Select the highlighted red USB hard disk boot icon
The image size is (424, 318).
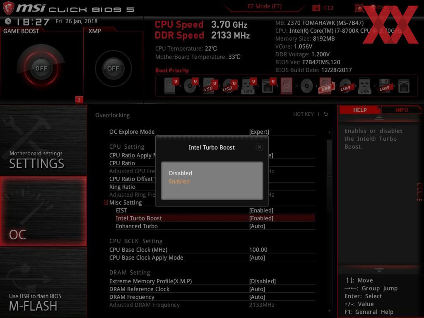pos(326,86)
